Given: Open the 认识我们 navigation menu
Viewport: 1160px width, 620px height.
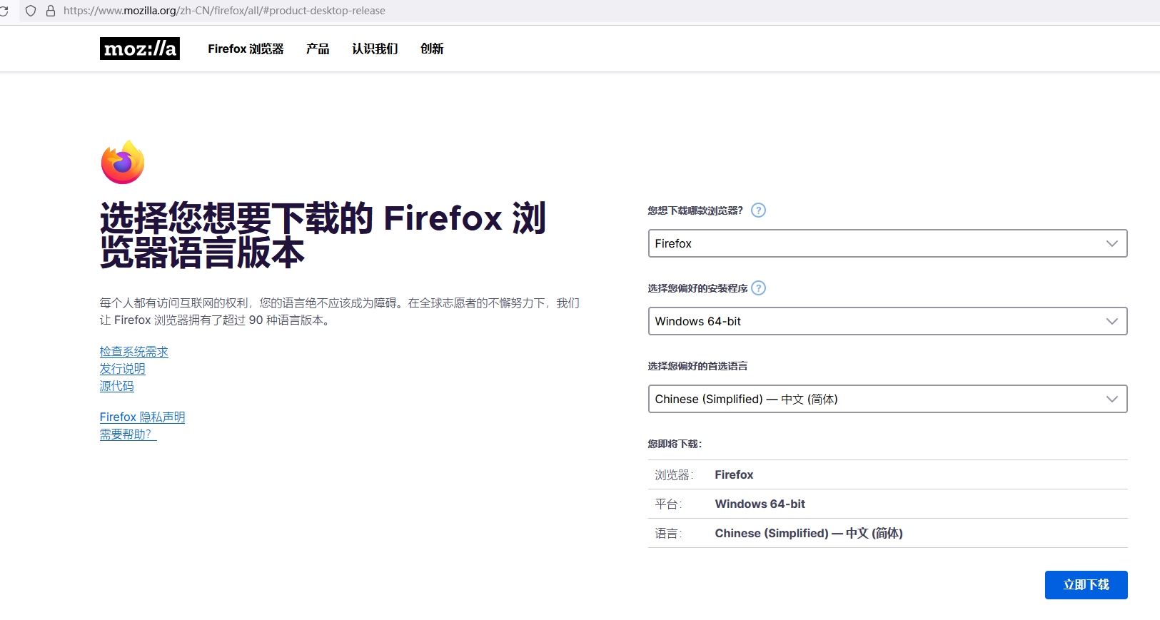Looking at the screenshot, I should [375, 49].
